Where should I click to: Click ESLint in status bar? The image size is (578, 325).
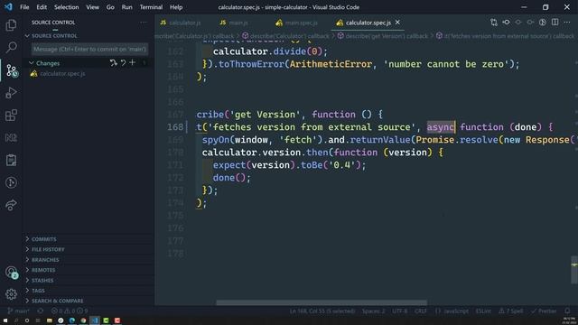[x=483, y=311]
